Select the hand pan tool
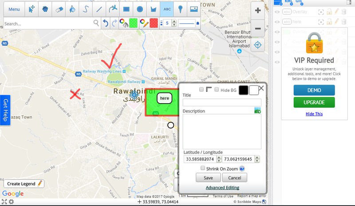This screenshot has width=355, height=206. (x=45, y=9)
